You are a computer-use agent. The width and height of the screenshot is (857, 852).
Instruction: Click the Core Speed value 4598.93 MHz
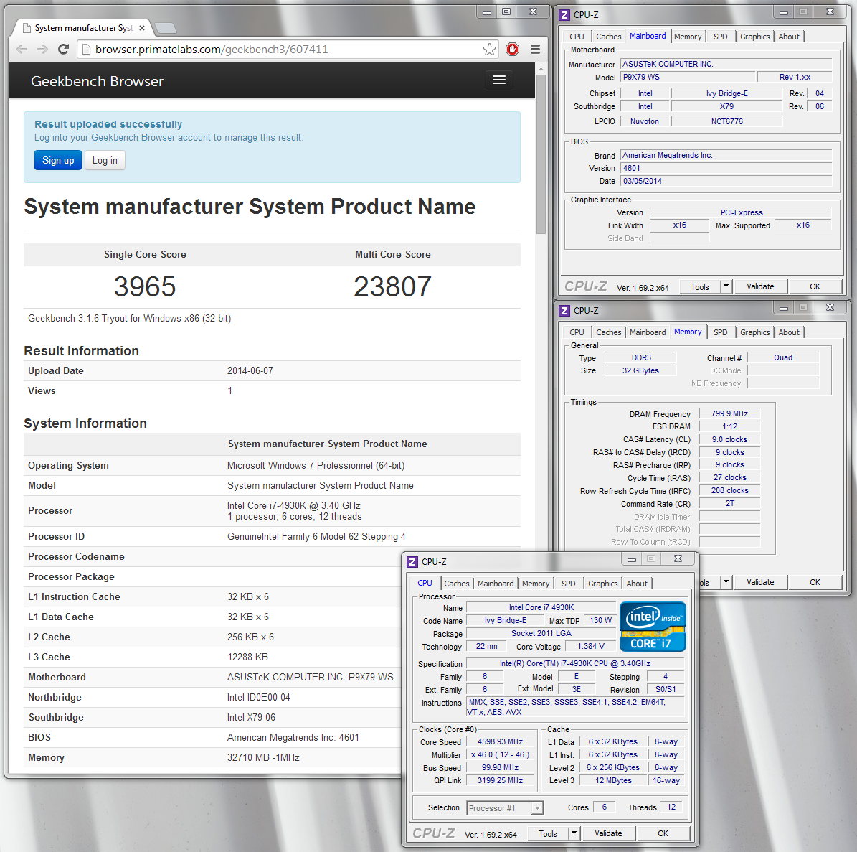point(500,741)
